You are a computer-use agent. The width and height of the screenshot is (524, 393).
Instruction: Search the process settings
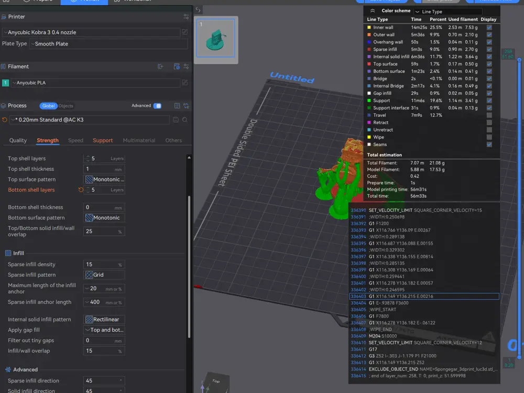coord(185,119)
